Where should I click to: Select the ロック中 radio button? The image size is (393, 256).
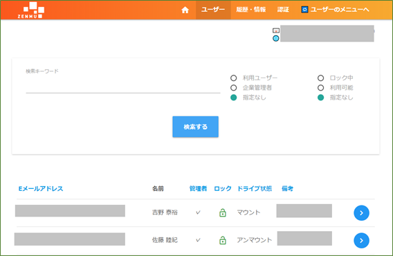point(321,78)
